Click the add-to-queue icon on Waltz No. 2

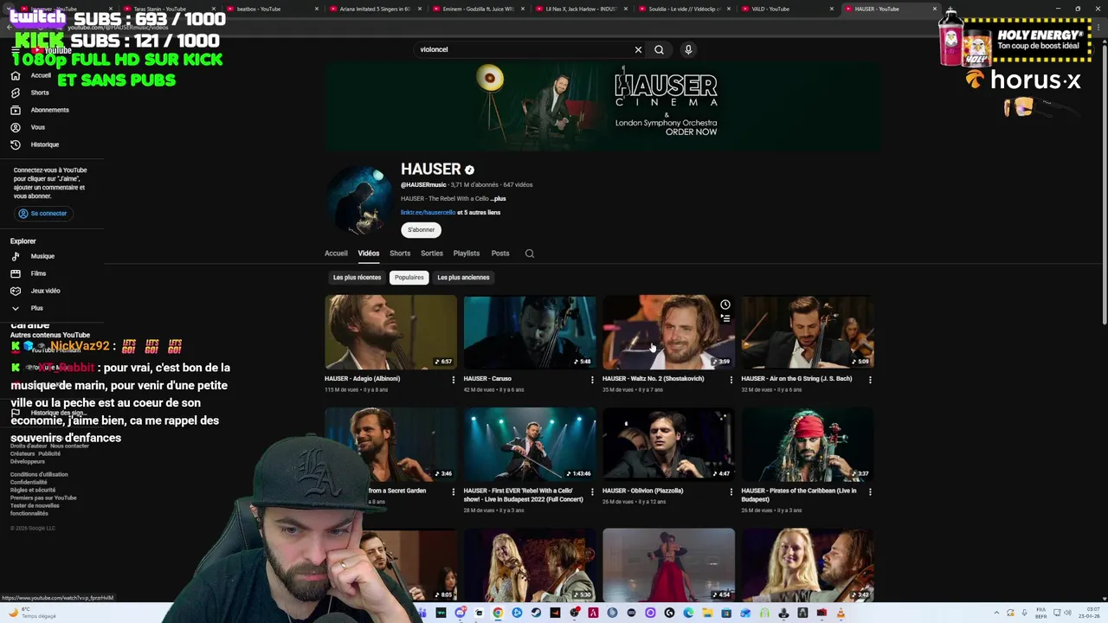click(725, 318)
